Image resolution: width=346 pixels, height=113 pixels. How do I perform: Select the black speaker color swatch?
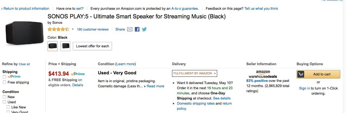point(52,46)
